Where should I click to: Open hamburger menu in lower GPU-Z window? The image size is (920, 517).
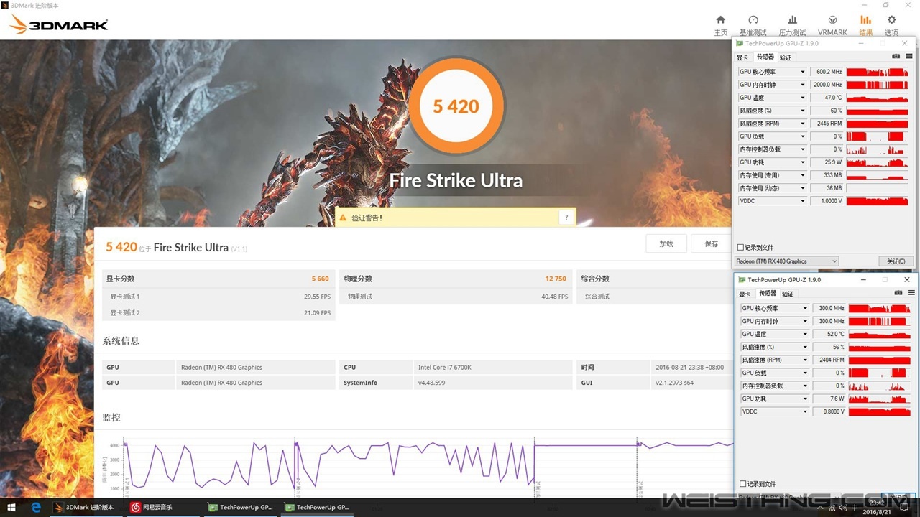911,293
